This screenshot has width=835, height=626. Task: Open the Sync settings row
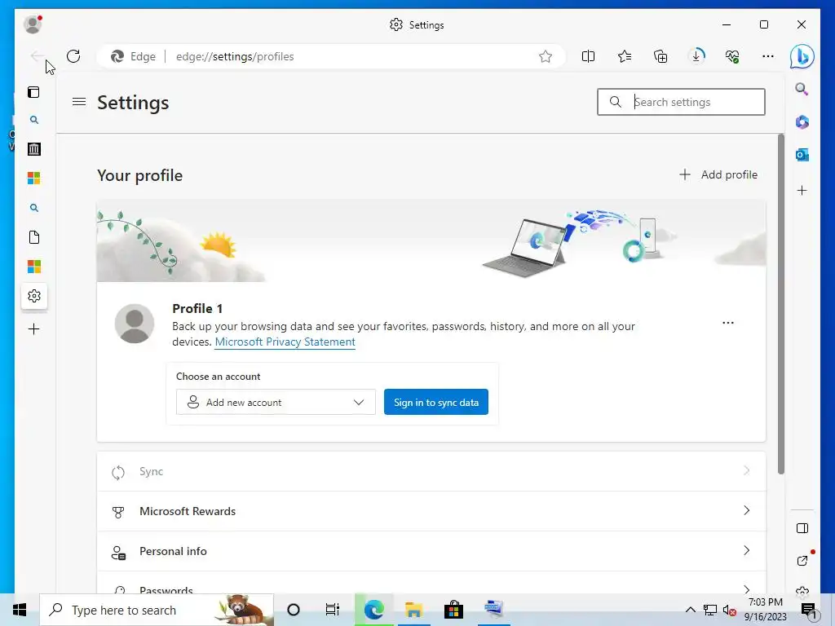pyautogui.click(x=431, y=471)
